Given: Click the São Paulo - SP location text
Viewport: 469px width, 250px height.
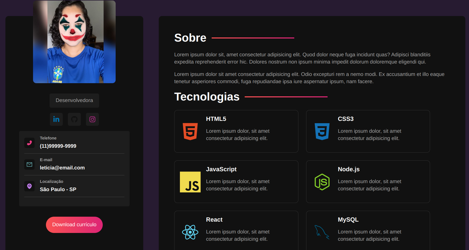Looking at the screenshot, I should pyautogui.click(x=58, y=189).
